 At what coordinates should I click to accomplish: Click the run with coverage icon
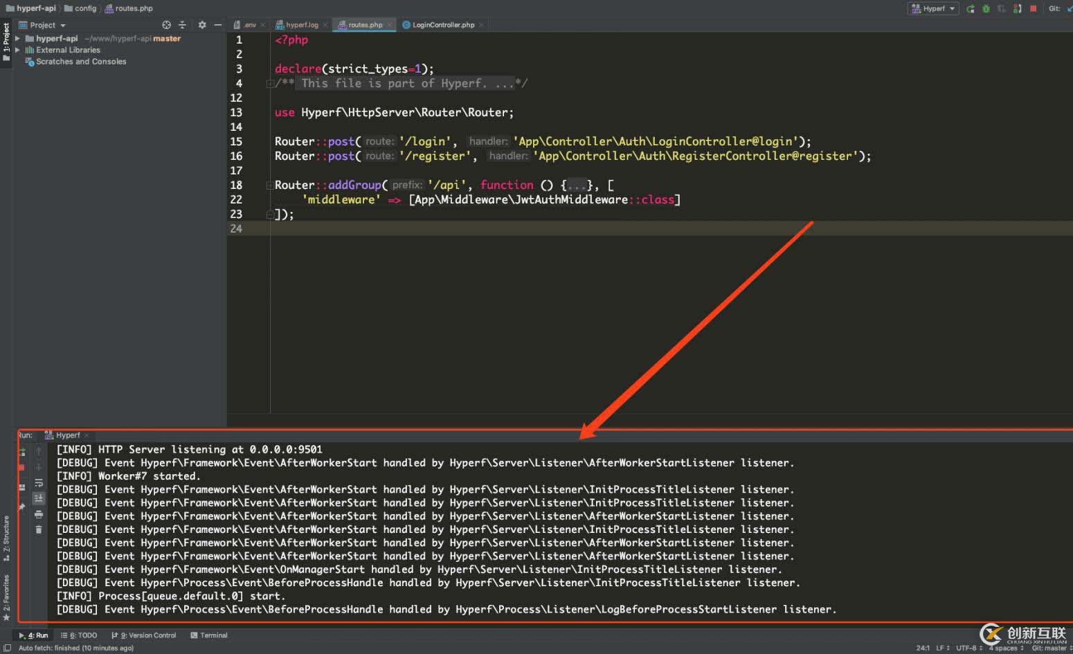[x=1001, y=8]
